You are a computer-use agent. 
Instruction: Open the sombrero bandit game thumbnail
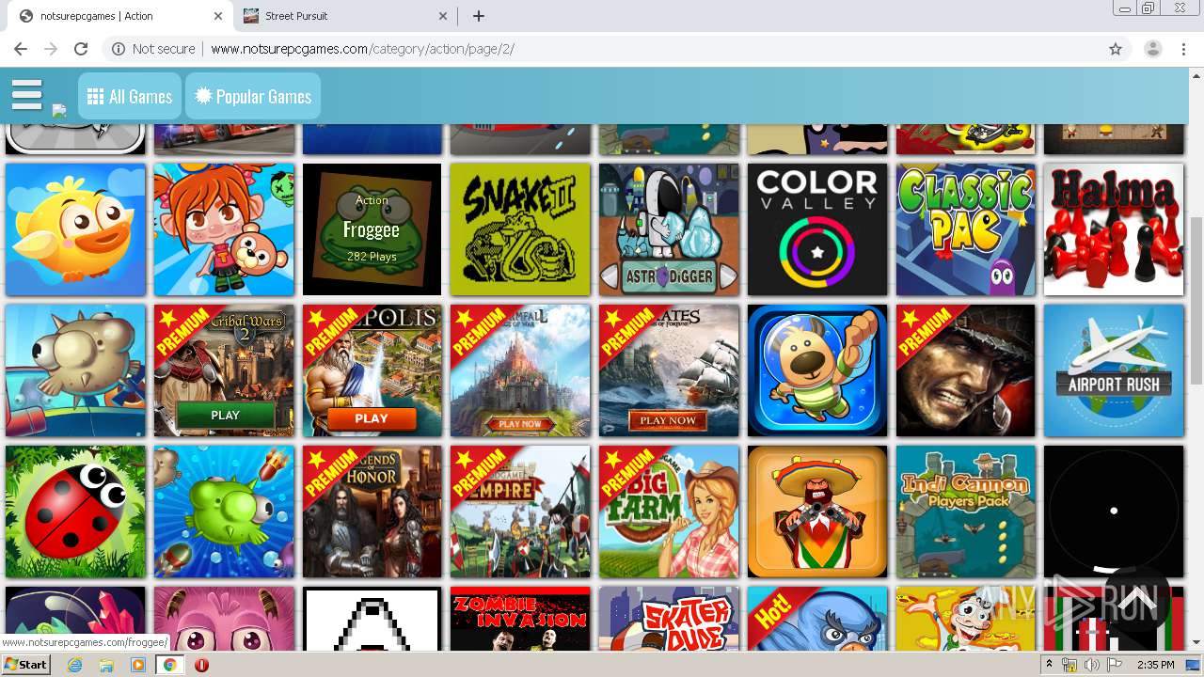pyautogui.click(x=817, y=512)
